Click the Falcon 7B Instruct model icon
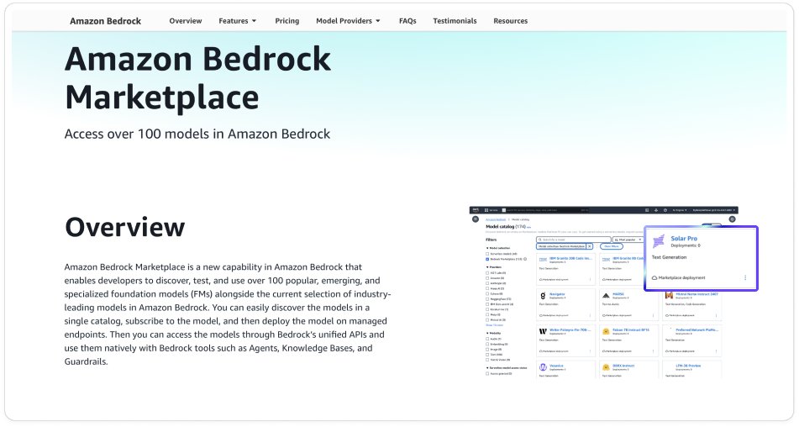Screen dimensions: 799x427 click(x=605, y=331)
